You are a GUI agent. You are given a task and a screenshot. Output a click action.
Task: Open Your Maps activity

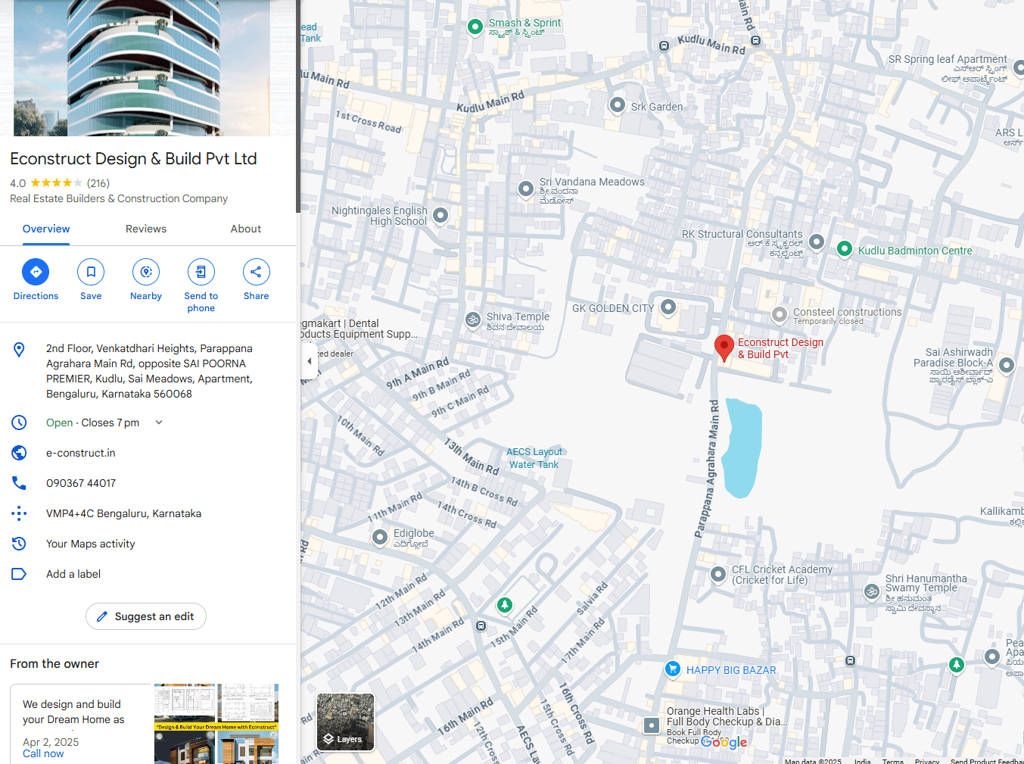91,544
